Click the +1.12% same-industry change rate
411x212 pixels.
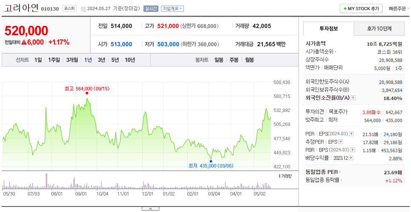pyautogui.click(x=394, y=180)
